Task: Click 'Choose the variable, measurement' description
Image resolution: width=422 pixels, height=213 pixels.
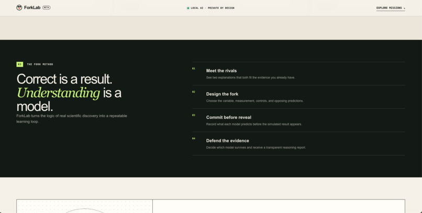Action: (x=254, y=101)
